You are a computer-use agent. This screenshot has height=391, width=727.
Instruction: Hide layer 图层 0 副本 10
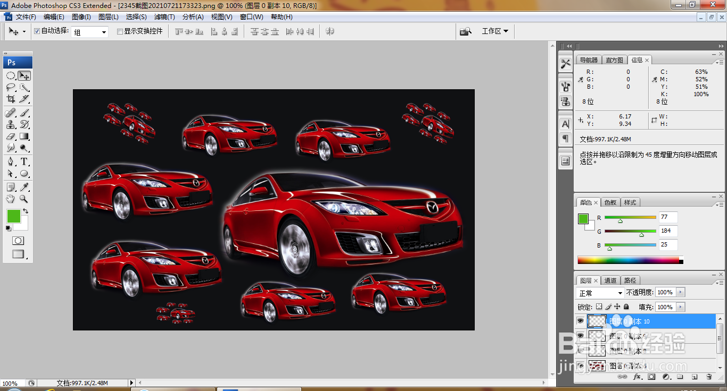[581, 321]
